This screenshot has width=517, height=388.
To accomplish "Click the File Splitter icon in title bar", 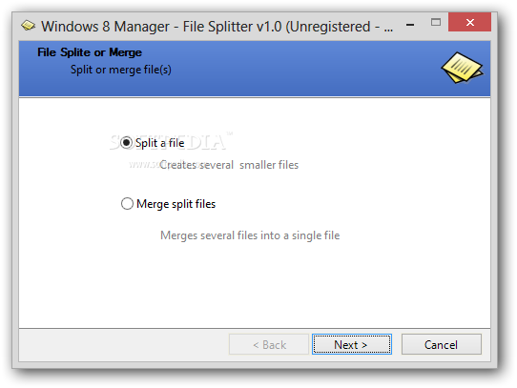I will [28, 26].
